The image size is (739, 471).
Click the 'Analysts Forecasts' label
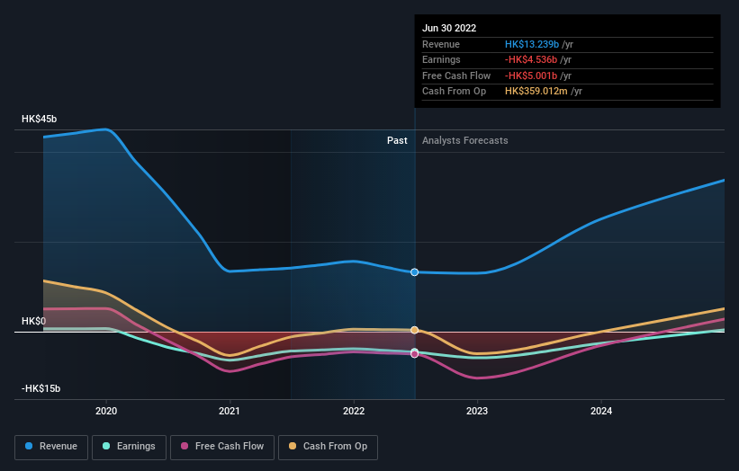pyautogui.click(x=464, y=141)
